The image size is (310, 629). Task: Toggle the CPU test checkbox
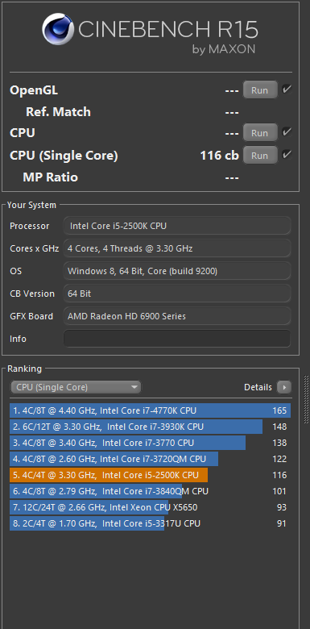(287, 132)
